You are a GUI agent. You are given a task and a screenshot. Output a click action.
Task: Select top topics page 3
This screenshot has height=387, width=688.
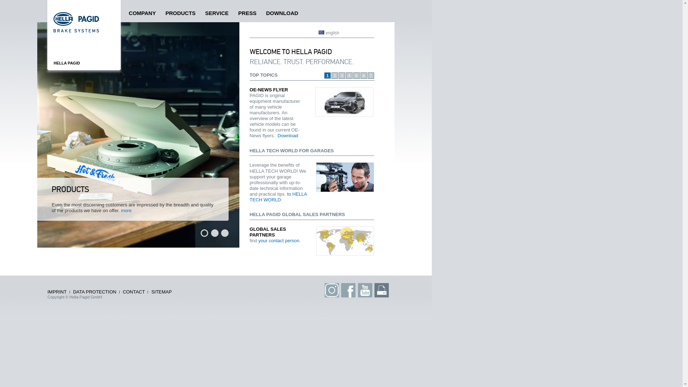tap(342, 76)
